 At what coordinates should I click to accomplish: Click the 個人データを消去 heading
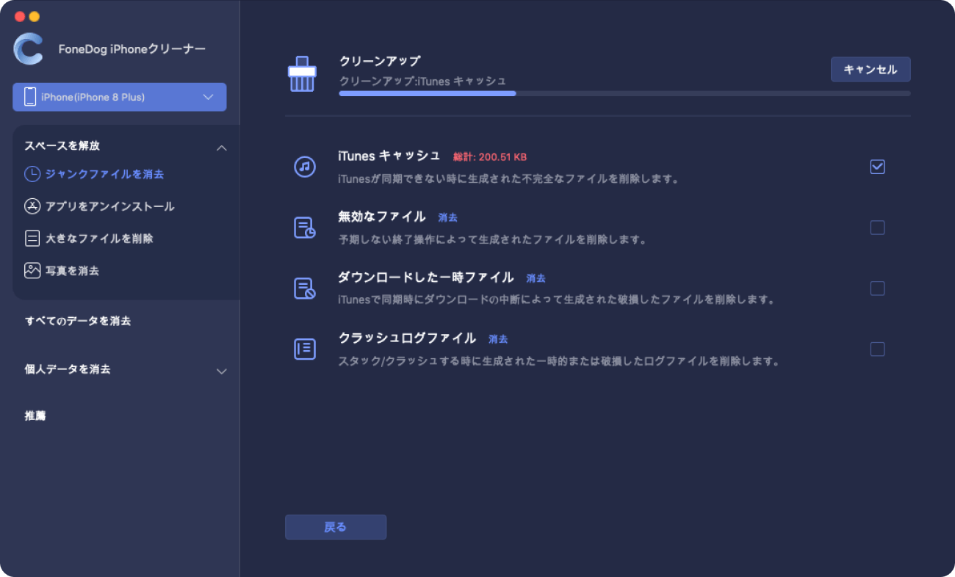[68, 369]
